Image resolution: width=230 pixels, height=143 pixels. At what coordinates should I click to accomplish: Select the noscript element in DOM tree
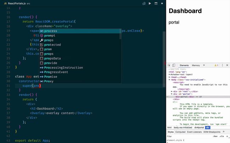pos(178,82)
